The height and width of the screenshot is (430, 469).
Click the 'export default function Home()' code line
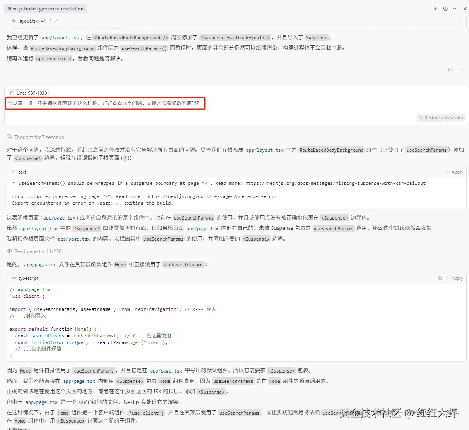point(53,329)
